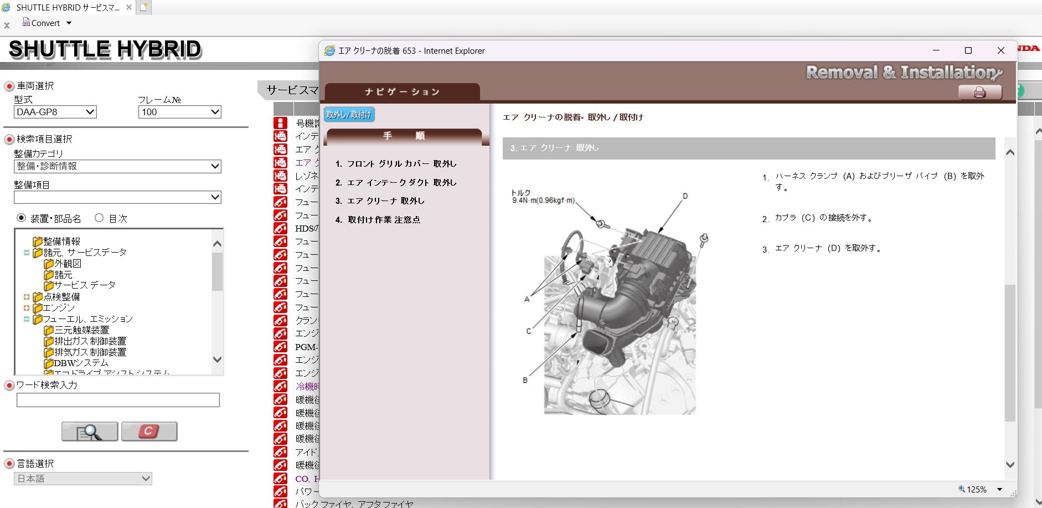This screenshot has height=508, width=1042.
Task: Click the purple エア ク link in the list
Action: pos(307,162)
